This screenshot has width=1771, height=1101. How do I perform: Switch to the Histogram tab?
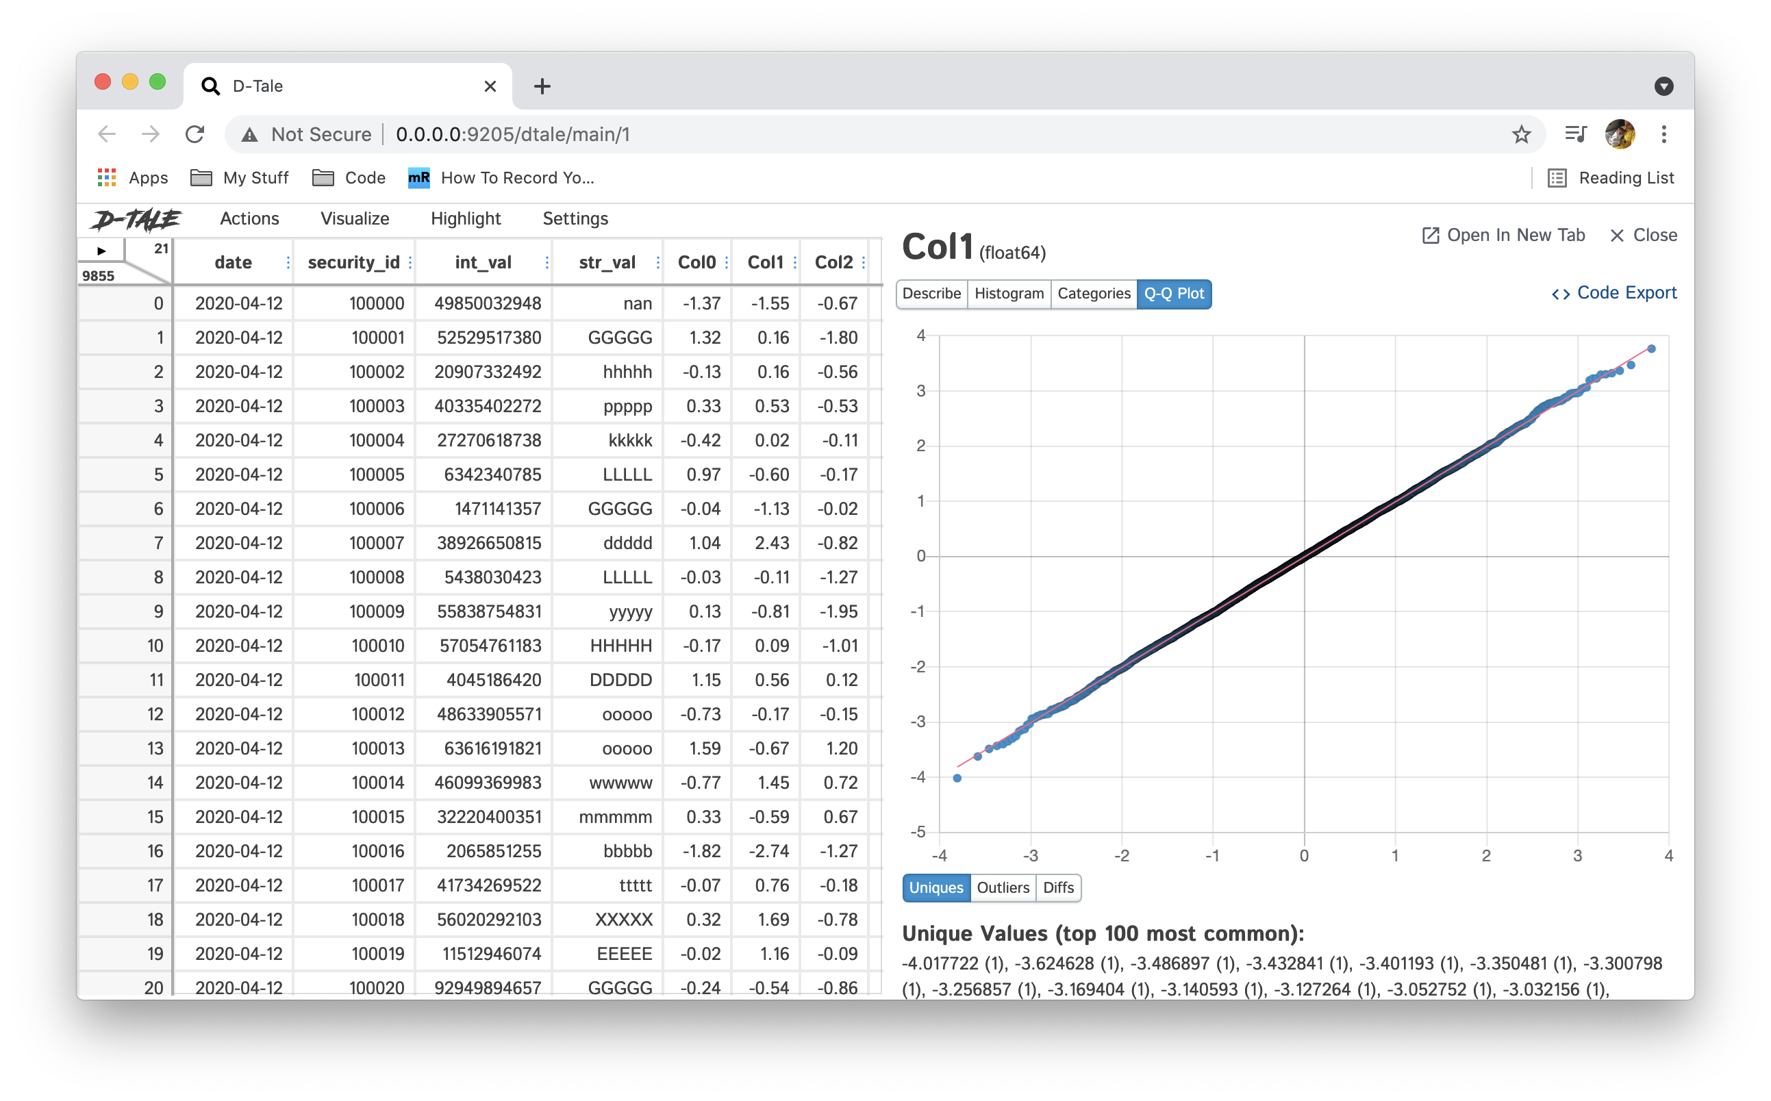(x=1009, y=294)
